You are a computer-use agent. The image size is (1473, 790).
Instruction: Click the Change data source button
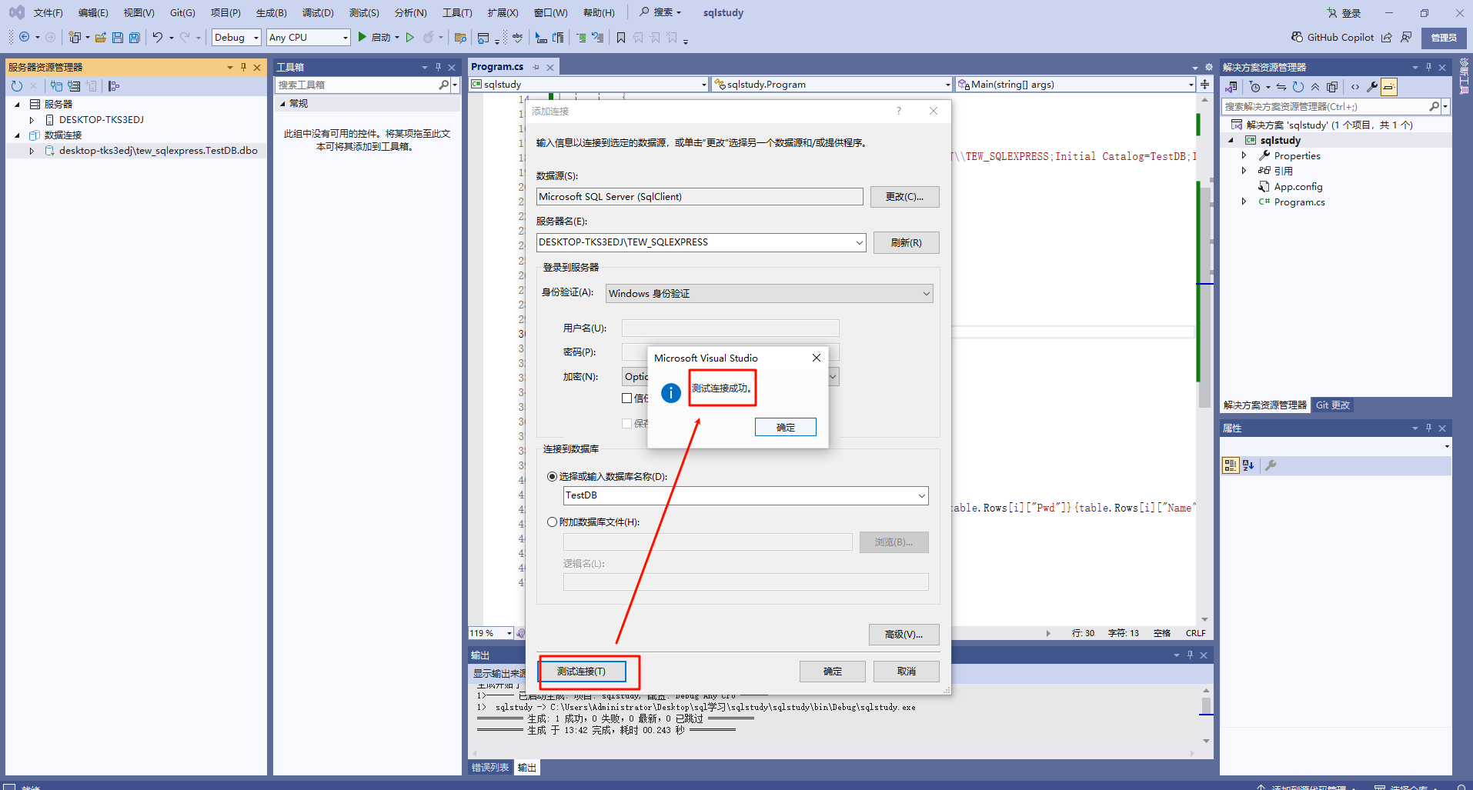904,197
